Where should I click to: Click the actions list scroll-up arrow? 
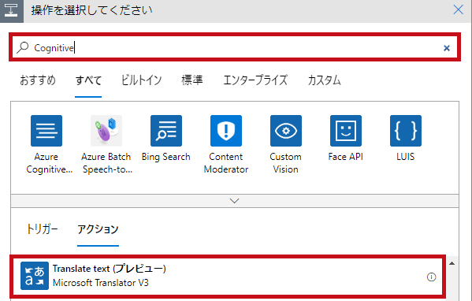coord(452,264)
